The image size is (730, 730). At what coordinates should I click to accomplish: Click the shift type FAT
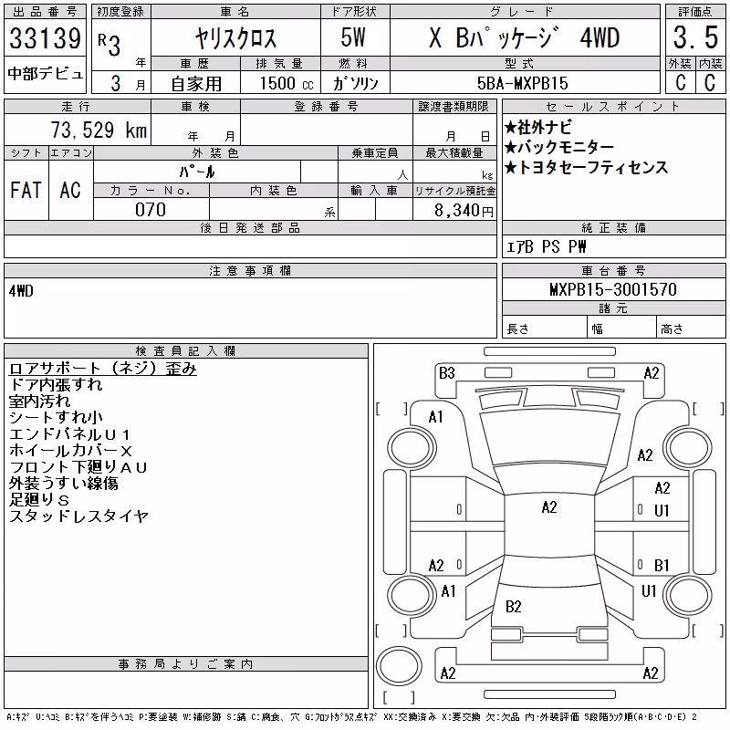tap(26, 190)
